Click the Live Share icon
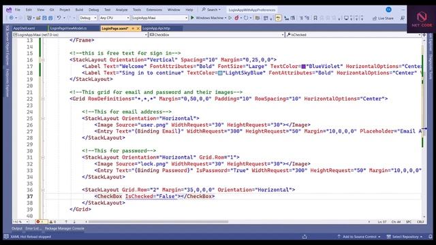The width and height of the screenshot is (436, 245). [375, 18]
